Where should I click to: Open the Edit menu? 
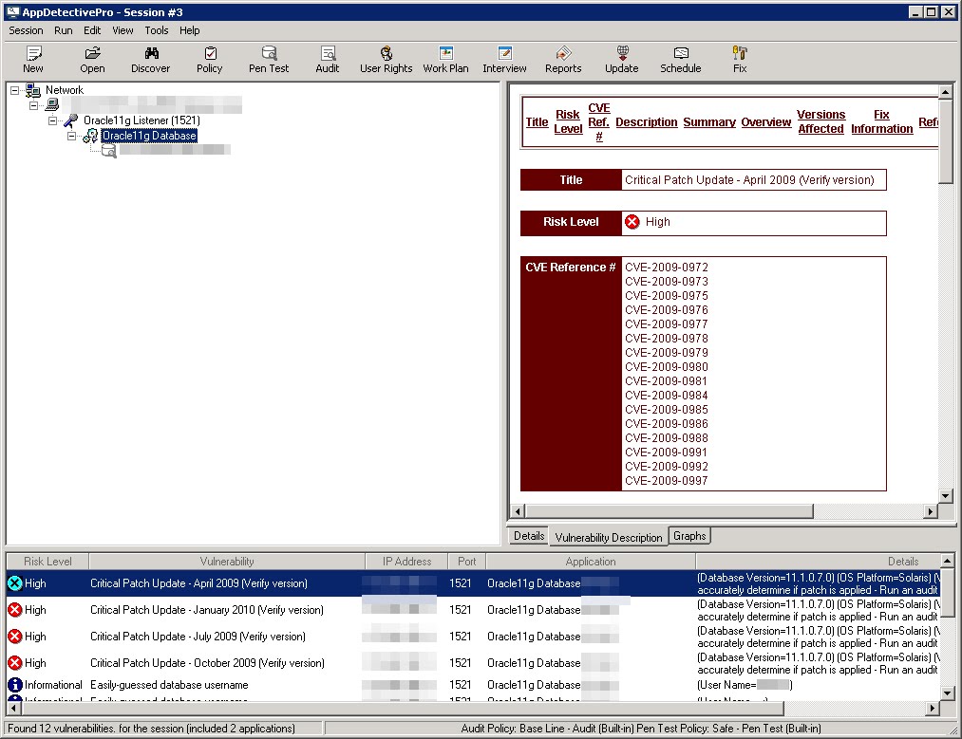[x=92, y=30]
